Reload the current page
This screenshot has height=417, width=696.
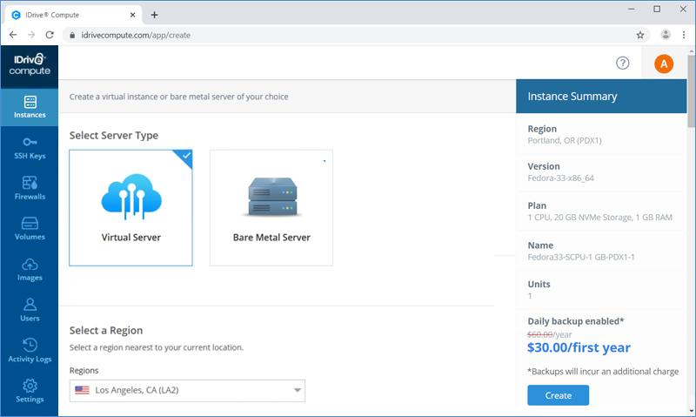point(50,35)
